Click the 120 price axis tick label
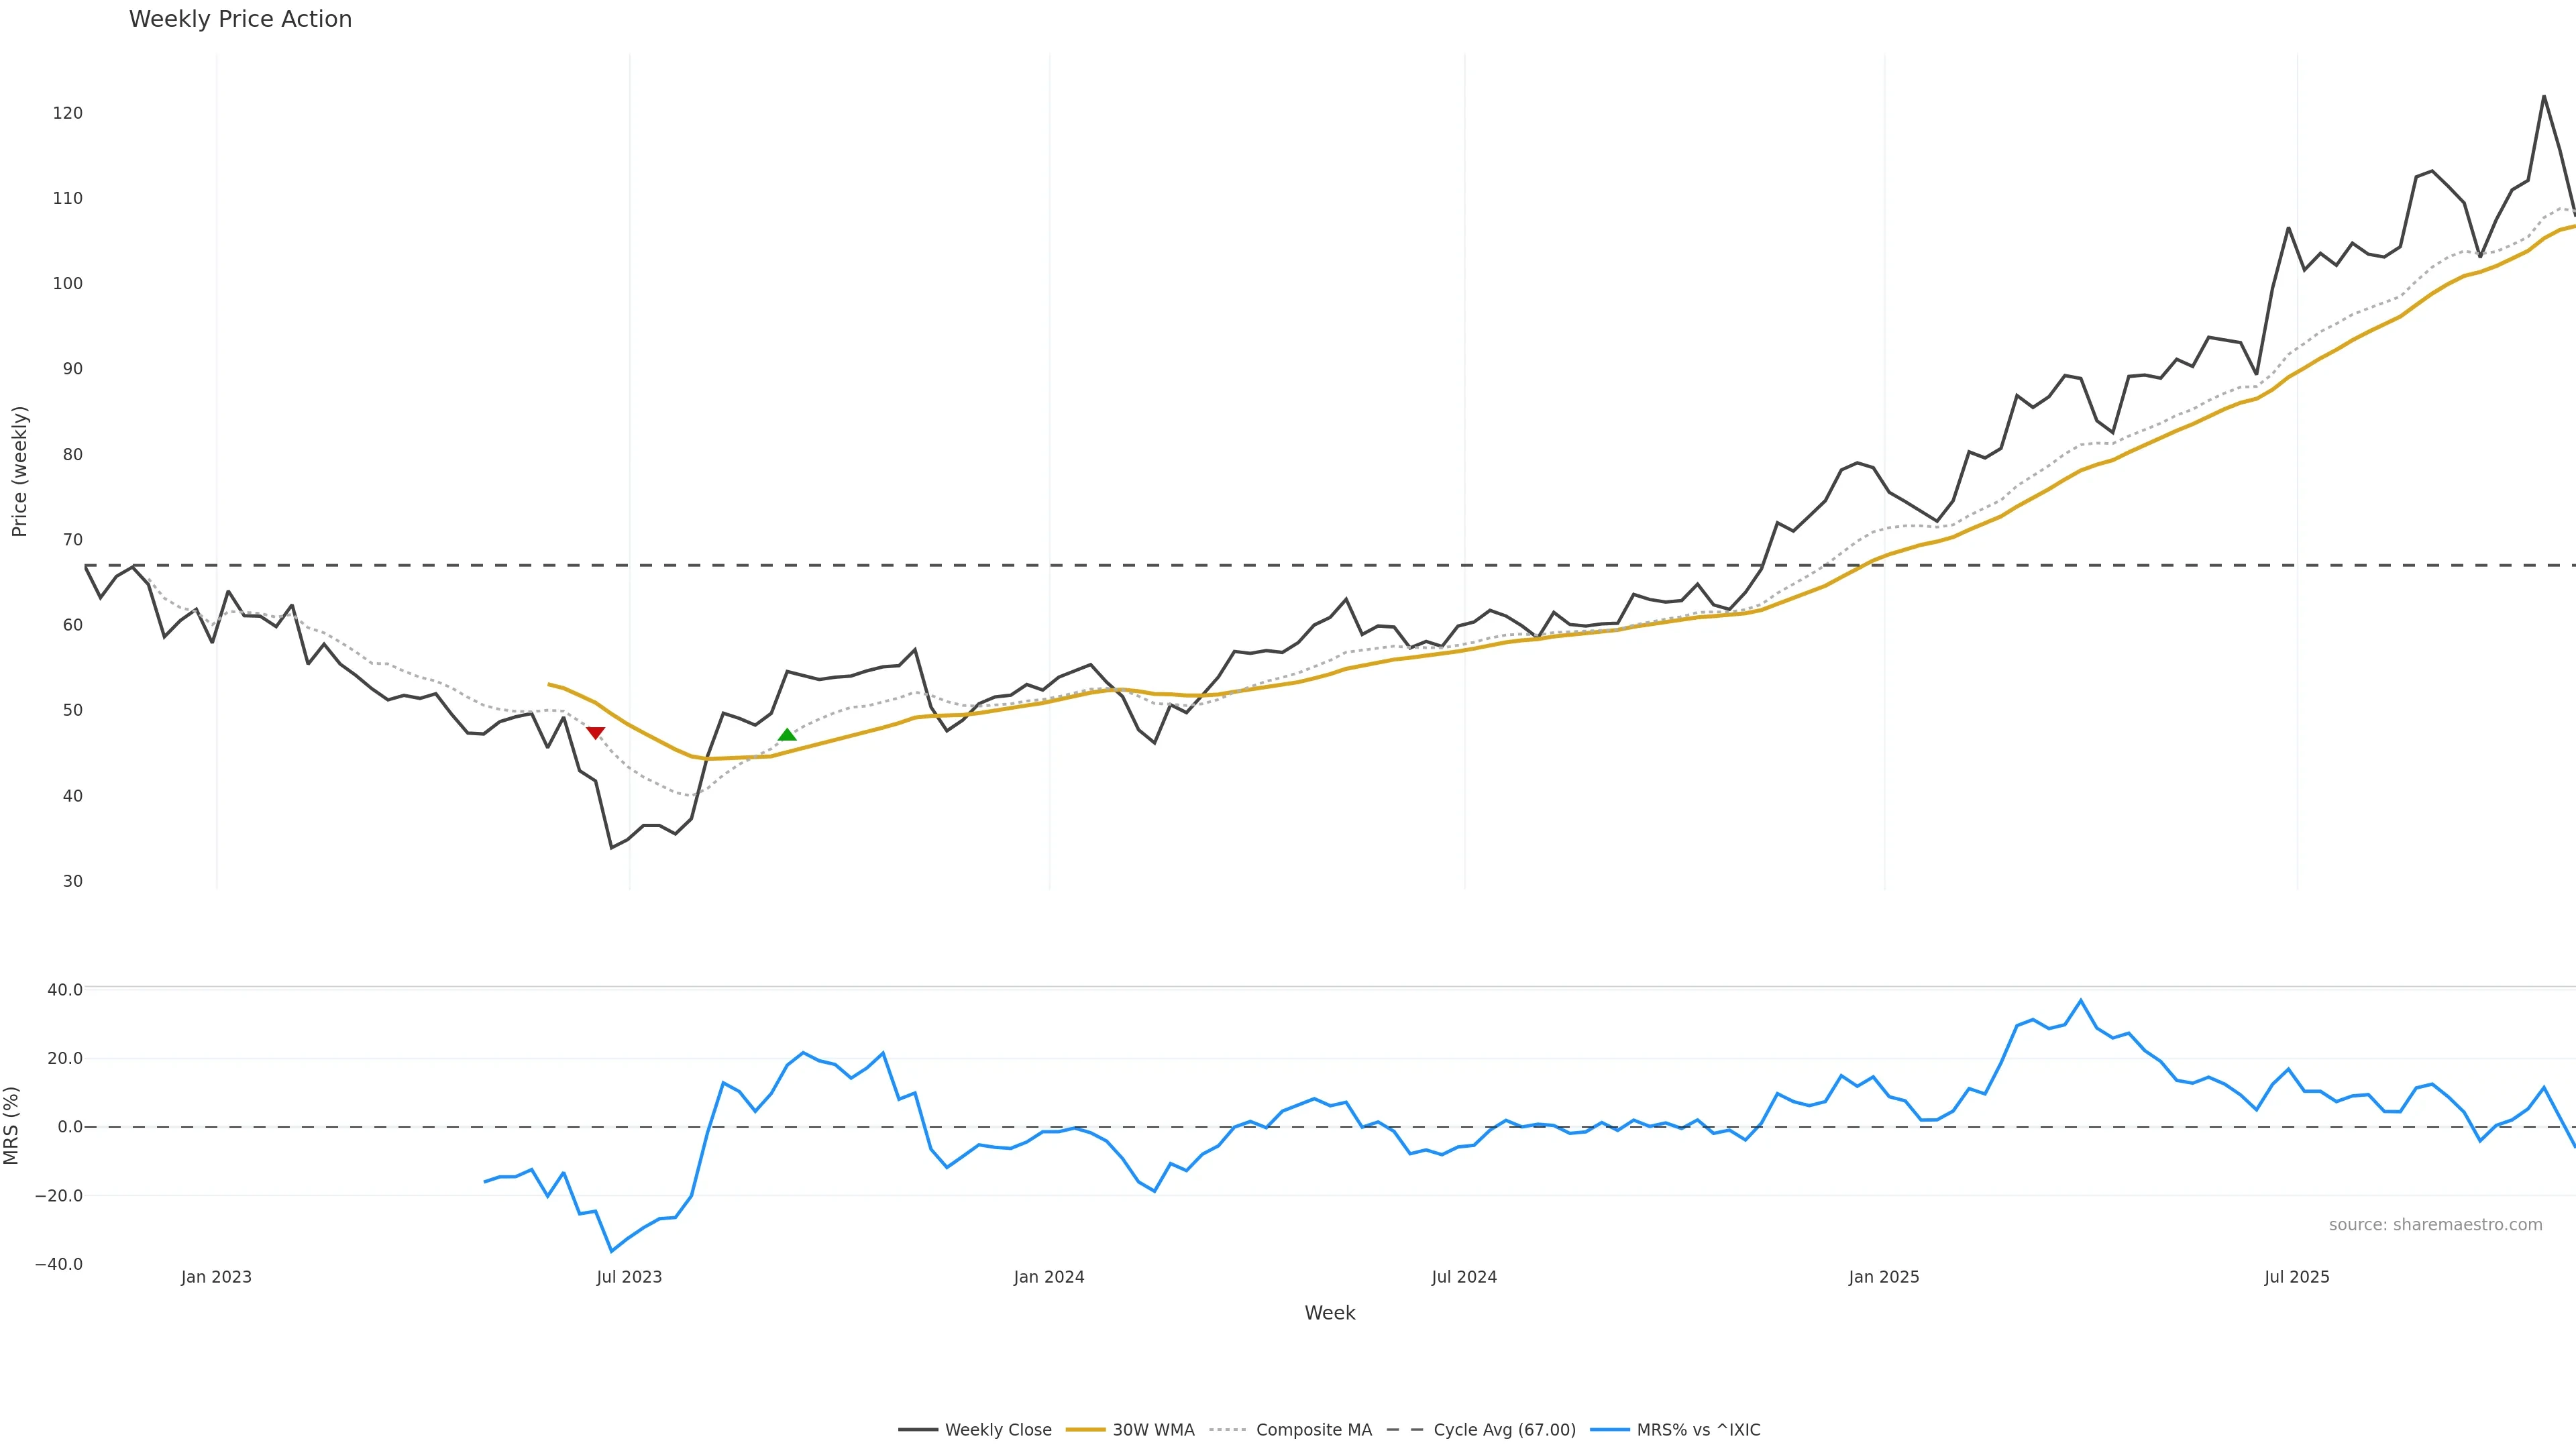 tap(68, 113)
